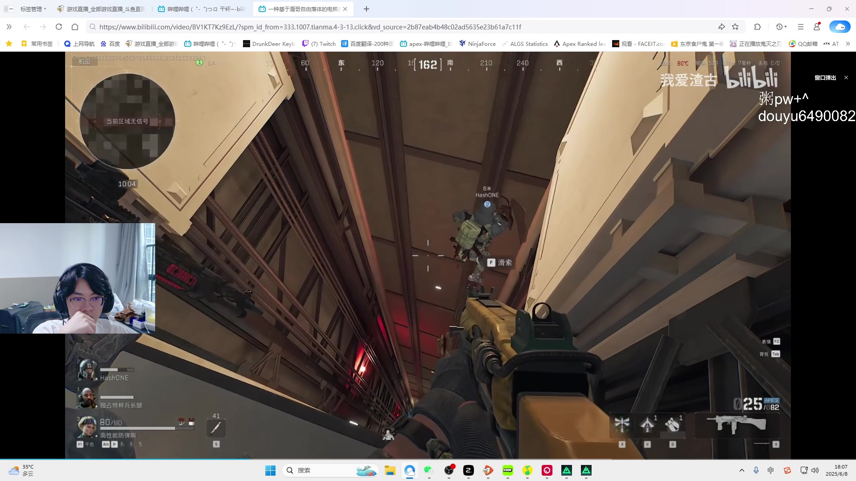Viewport: 856px width, 481px height.
Task: Click the 窗口弹出 pop-out window button
Action: (x=825, y=77)
